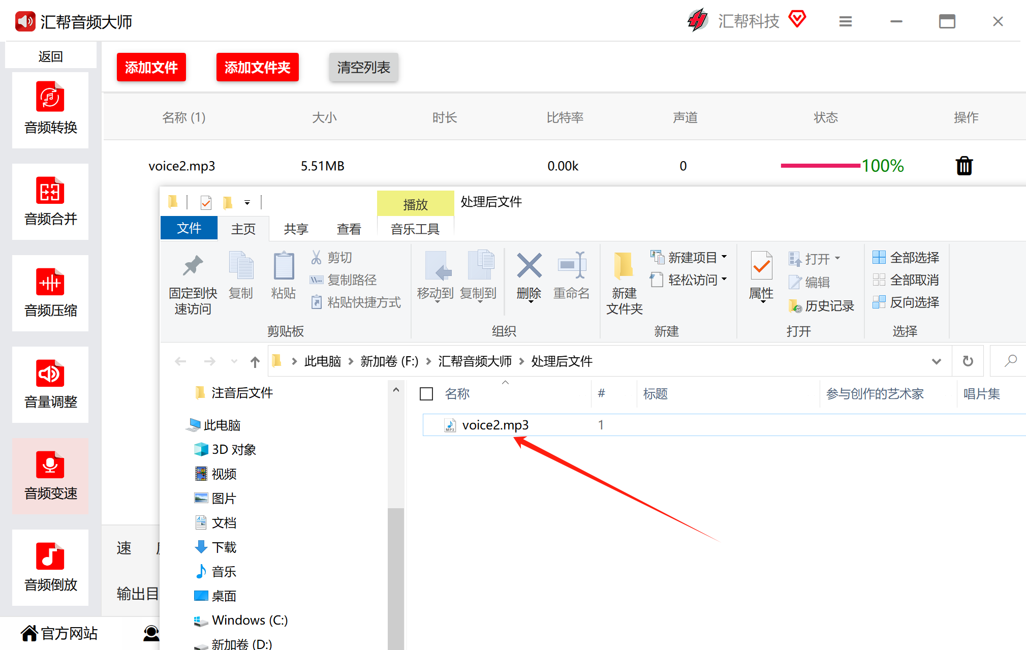Expand breadcrumb chevron after 此电脑
The width and height of the screenshot is (1026, 650).
(351, 361)
